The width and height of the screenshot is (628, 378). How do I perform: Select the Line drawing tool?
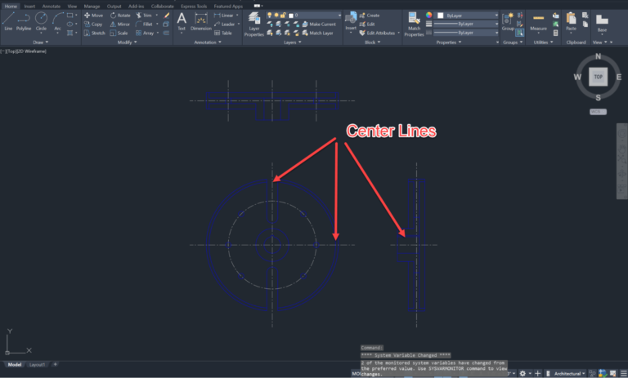pyautogui.click(x=8, y=21)
